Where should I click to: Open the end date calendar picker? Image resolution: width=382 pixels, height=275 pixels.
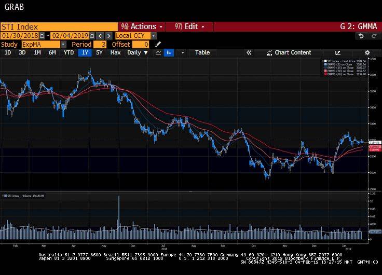92,36
